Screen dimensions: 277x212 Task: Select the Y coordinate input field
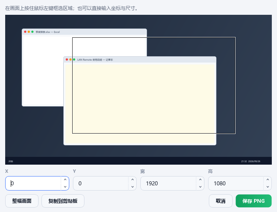101,183
